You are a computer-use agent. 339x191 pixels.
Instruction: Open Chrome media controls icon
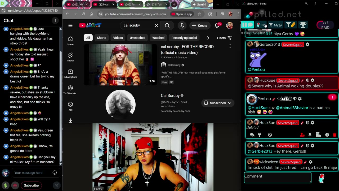(222, 14)
